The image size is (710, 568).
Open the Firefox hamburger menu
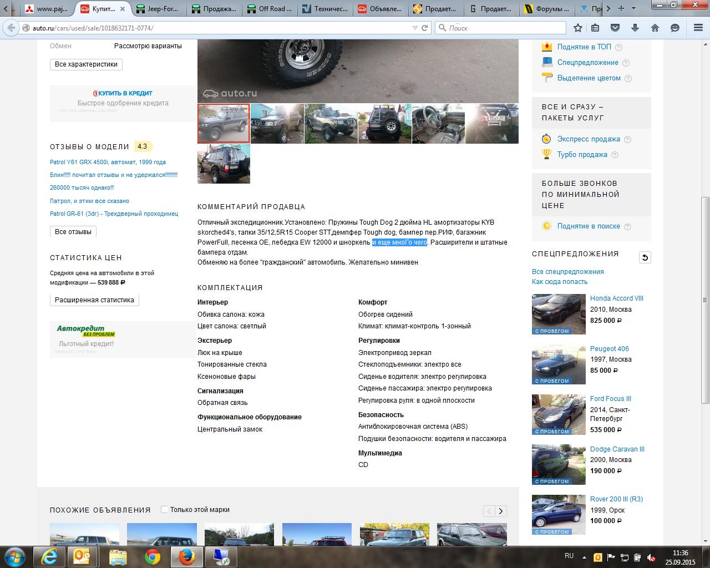click(698, 28)
